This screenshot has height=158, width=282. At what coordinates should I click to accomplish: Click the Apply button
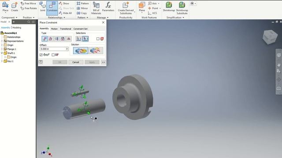[x=92, y=62]
